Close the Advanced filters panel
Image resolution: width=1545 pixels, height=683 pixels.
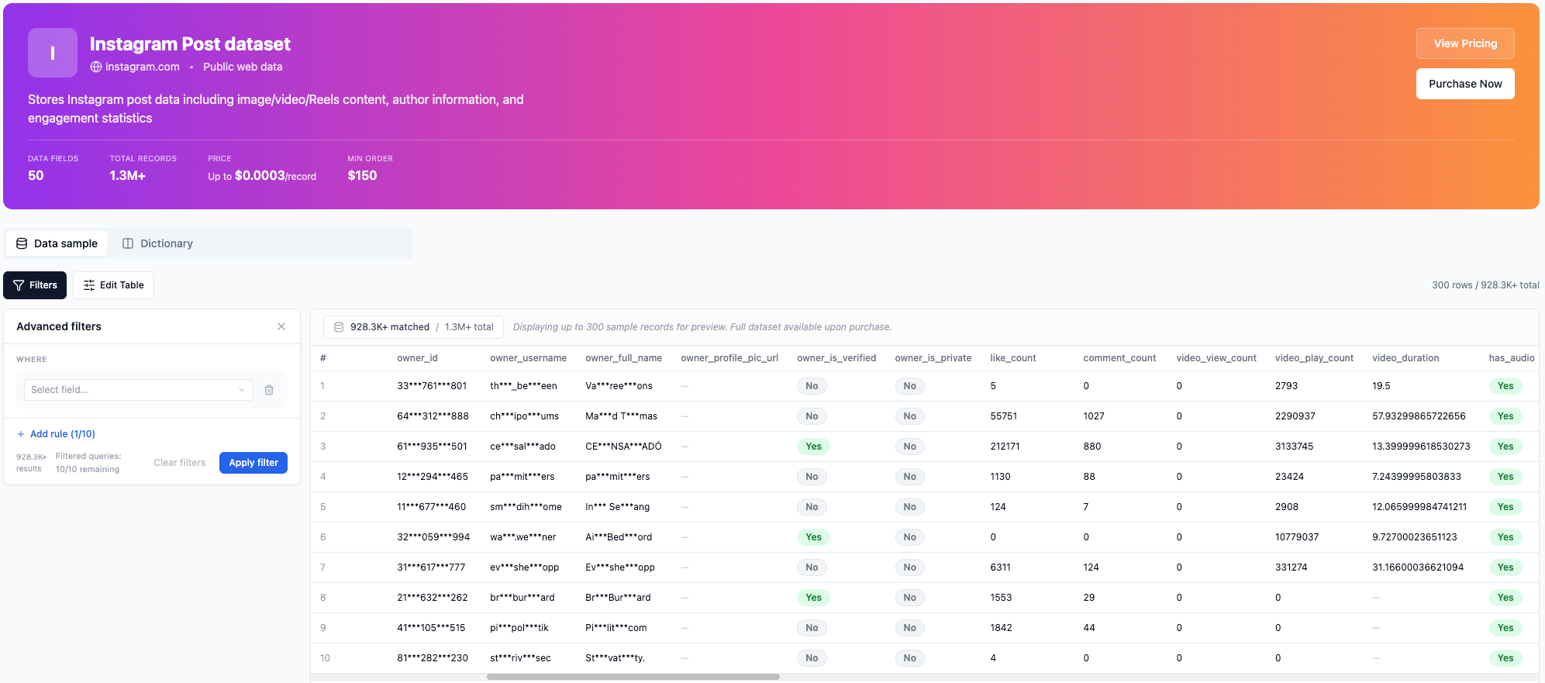point(281,326)
